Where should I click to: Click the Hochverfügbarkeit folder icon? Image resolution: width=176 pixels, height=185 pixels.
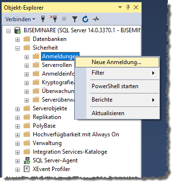(x=27, y=134)
